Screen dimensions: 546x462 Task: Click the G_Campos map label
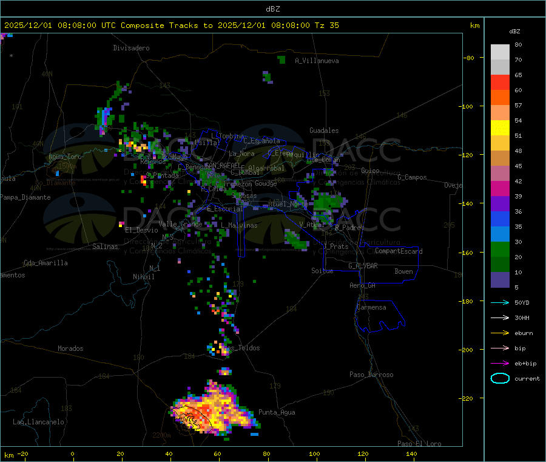(412, 177)
